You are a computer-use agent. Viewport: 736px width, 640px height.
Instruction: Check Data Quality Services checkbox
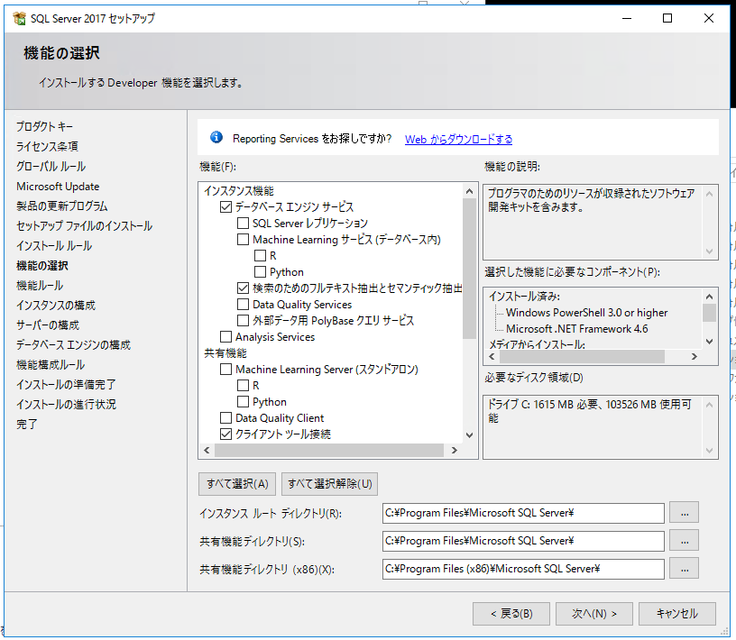[x=243, y=304]
